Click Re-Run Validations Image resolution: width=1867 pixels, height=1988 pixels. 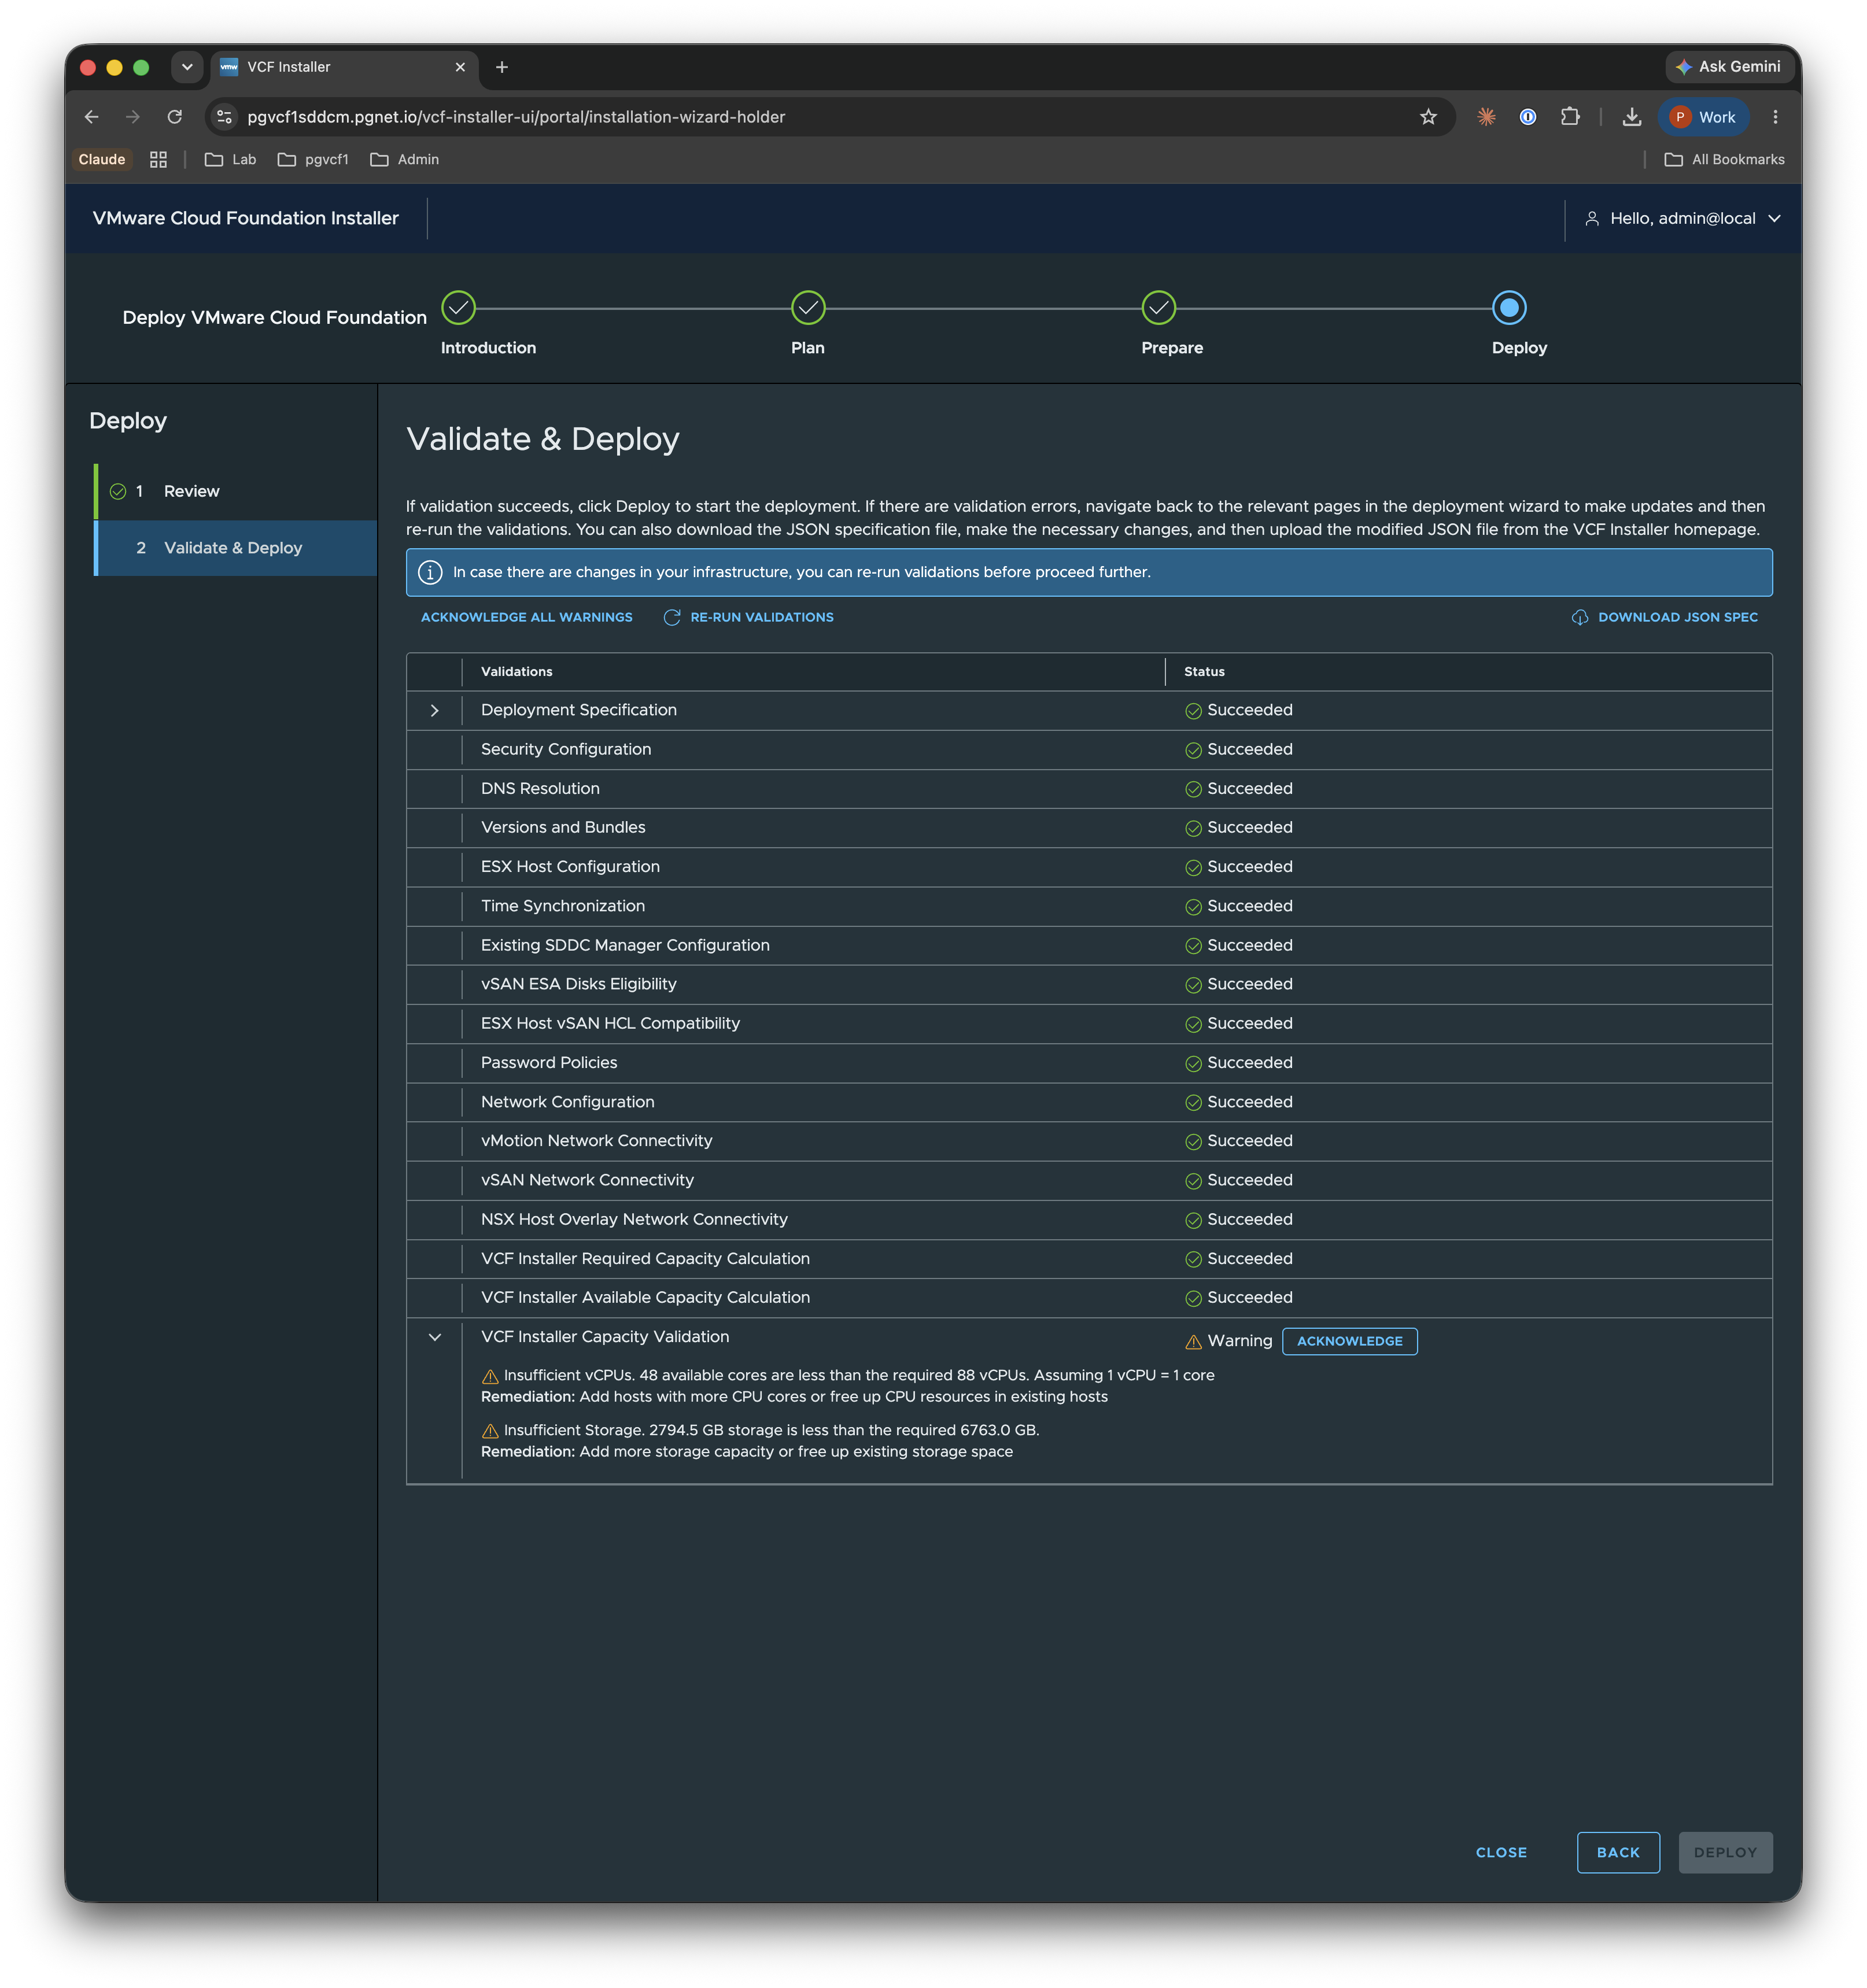pos(749,617)
